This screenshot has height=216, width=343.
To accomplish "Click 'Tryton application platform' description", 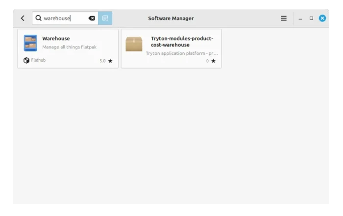I will pos(182,53).
